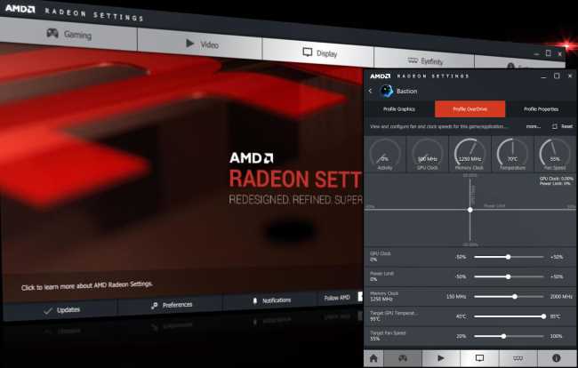Image resolution: width=578 pixels, height=368 pixels.
Task: Open the Display tab in the background Radeon window
Action: click(x=317, y=52)
